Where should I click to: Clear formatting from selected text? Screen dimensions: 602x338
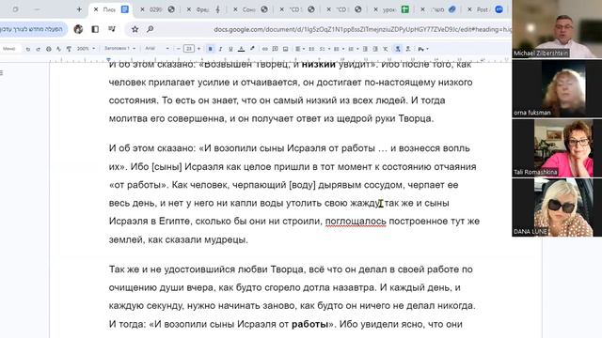pyautogui.click(x=386, y=49)
